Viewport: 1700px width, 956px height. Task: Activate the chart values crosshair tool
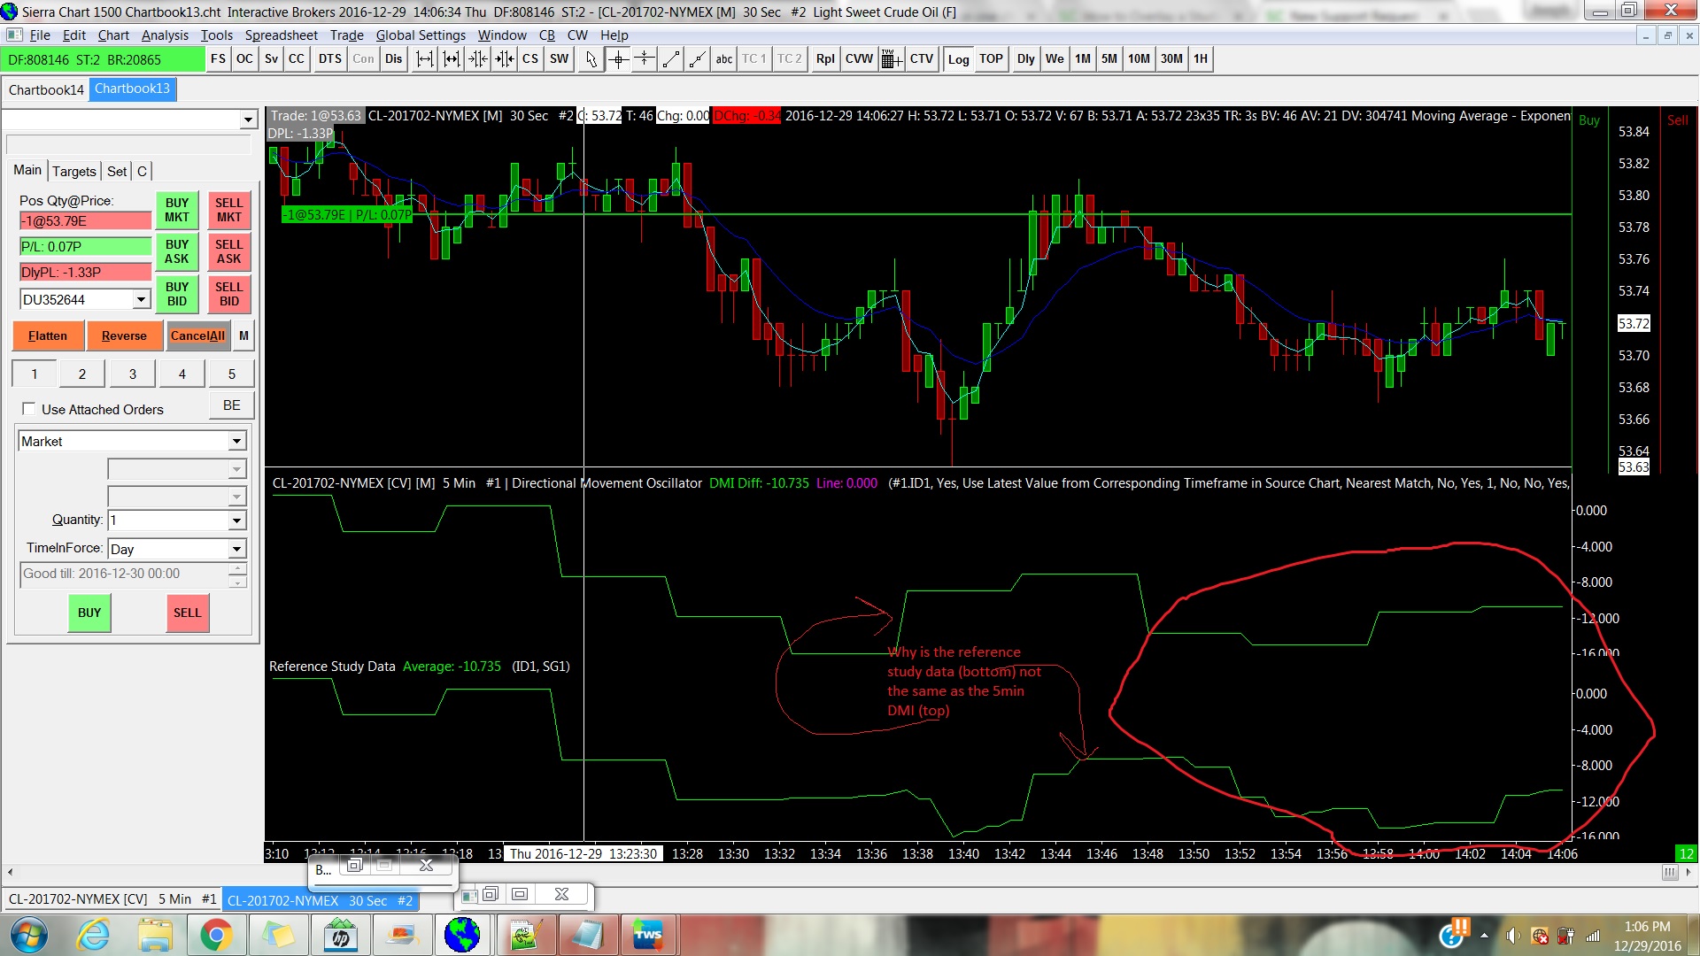tap(619, 59)
